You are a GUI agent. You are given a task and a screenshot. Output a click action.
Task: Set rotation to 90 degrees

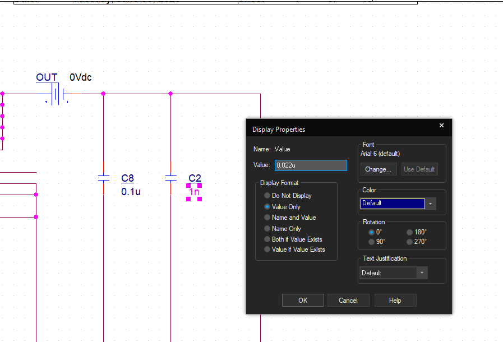coord(371,242)
